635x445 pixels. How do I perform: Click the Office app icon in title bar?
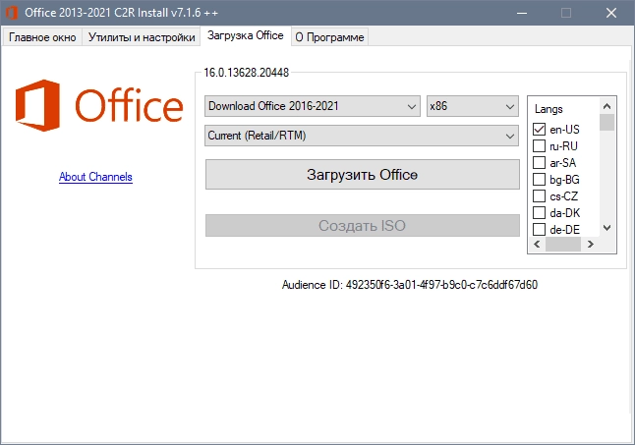click(x=12, y=13)
